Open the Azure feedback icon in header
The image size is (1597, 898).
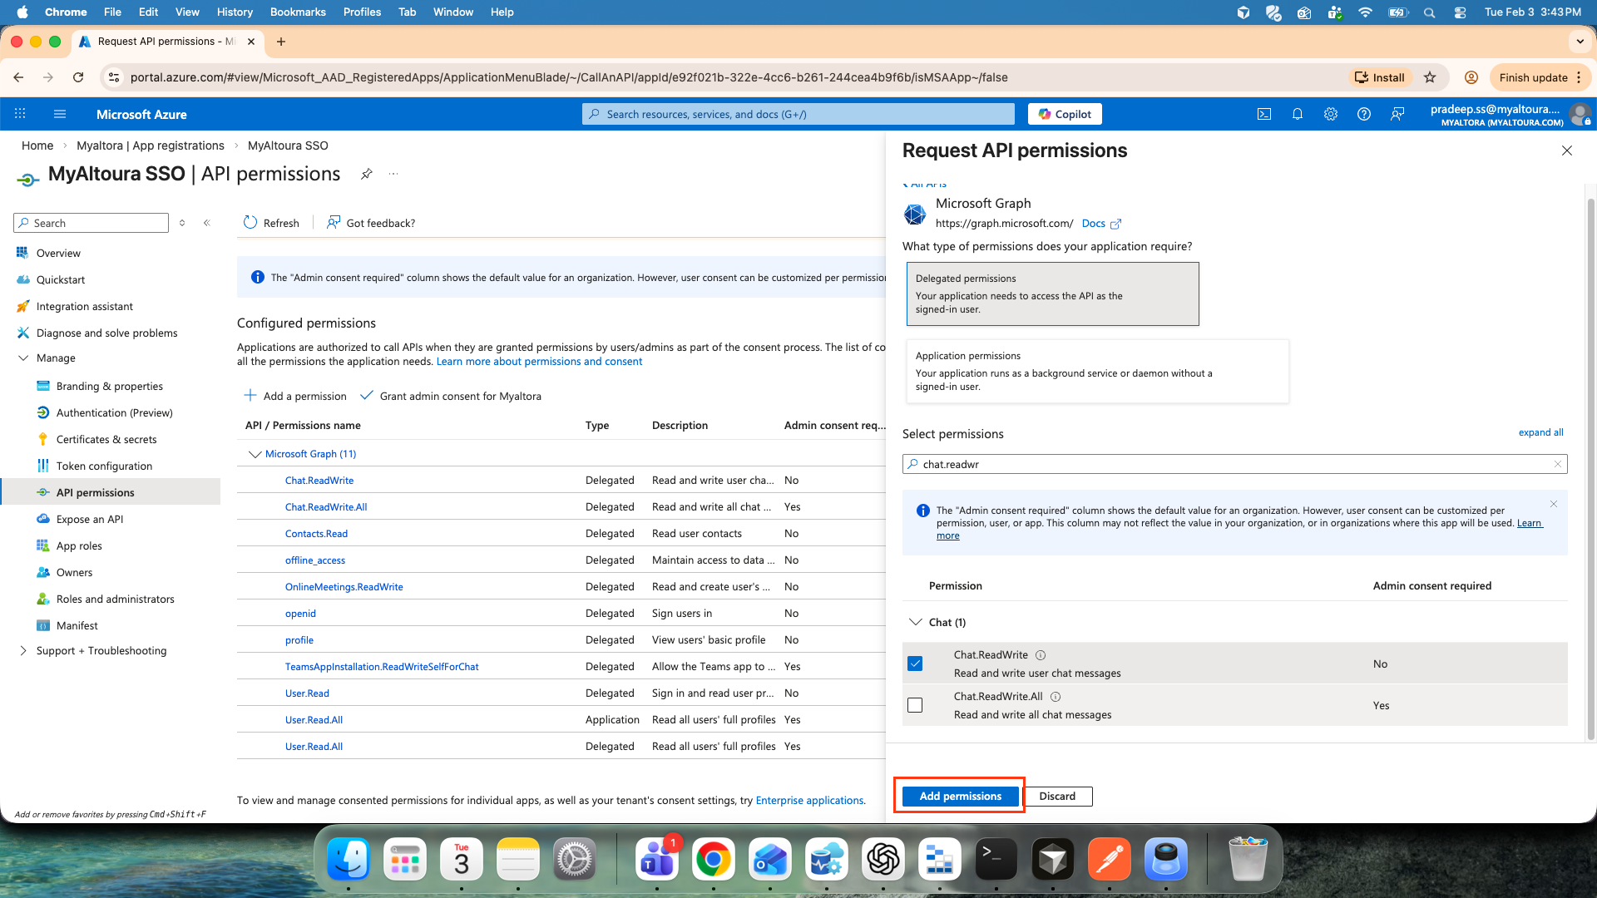coord(1397,114)
